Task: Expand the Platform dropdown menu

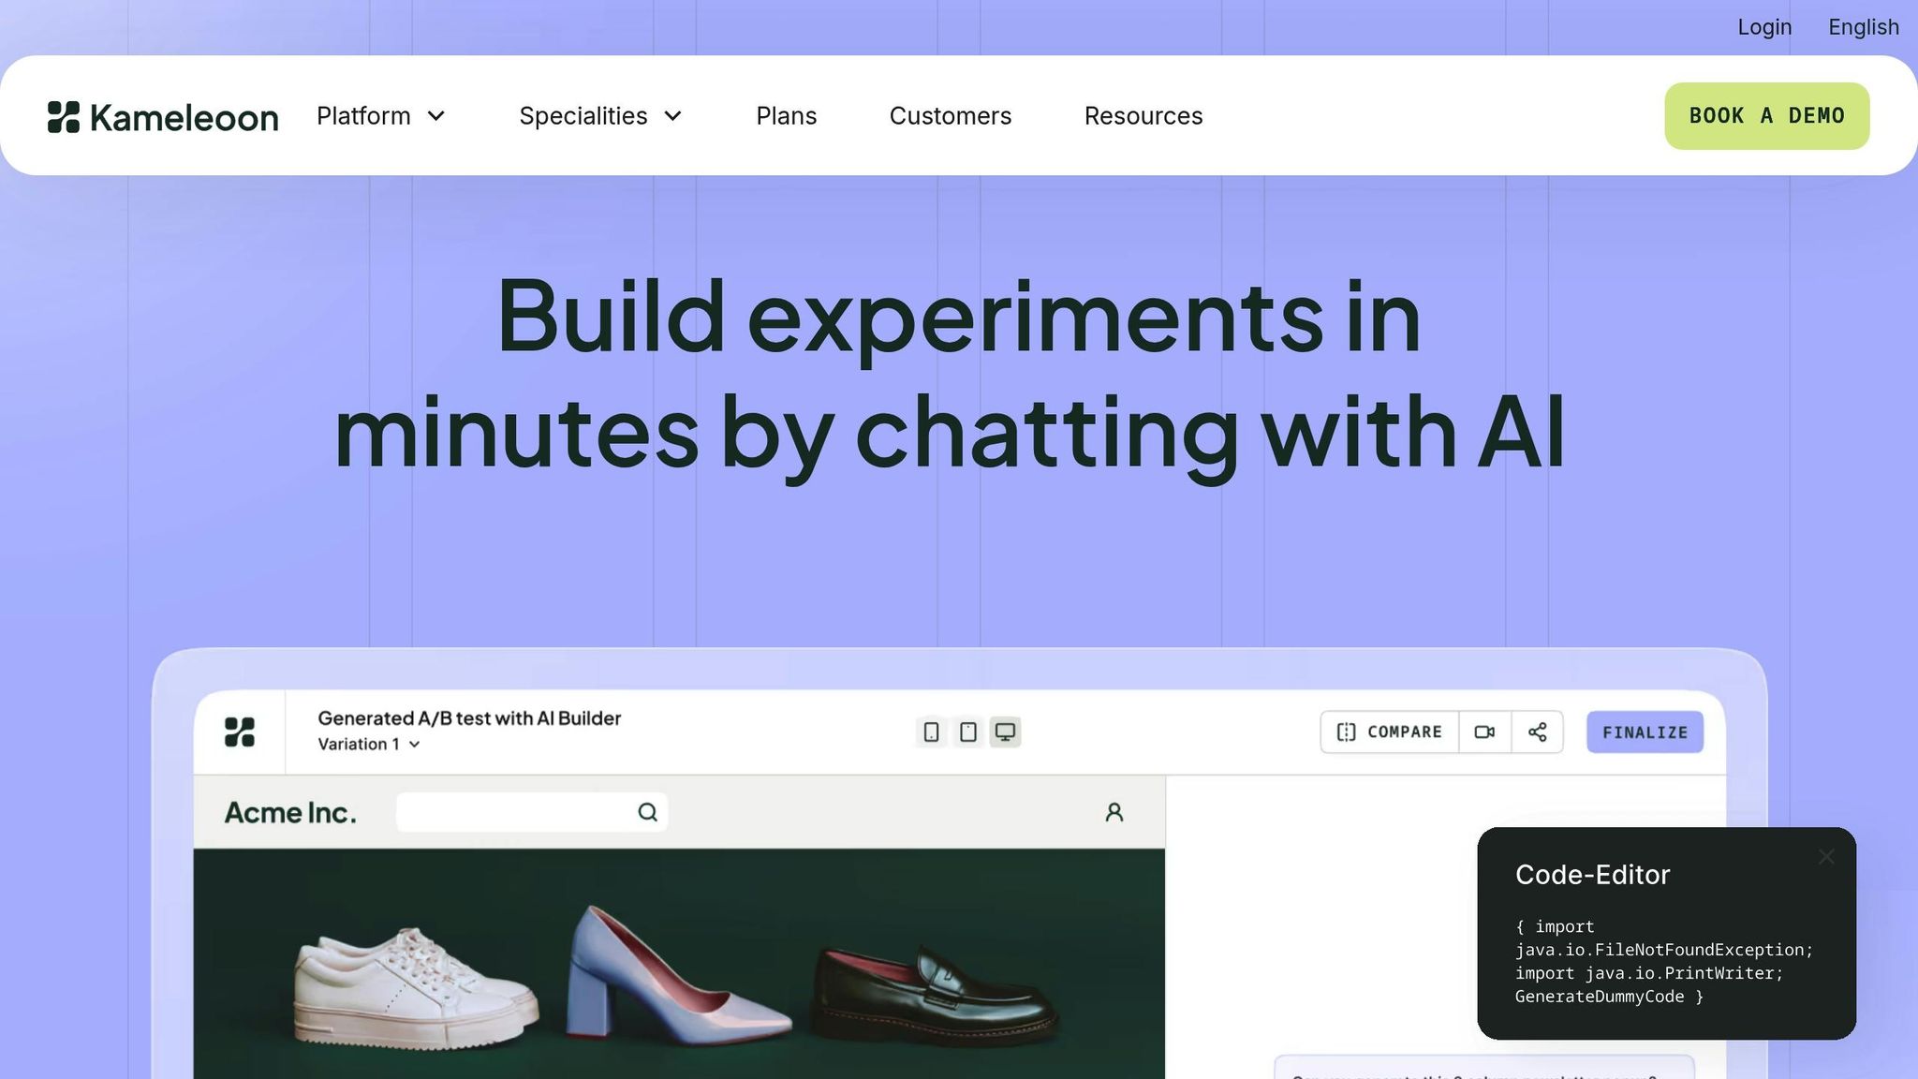Action: point(380,116)
